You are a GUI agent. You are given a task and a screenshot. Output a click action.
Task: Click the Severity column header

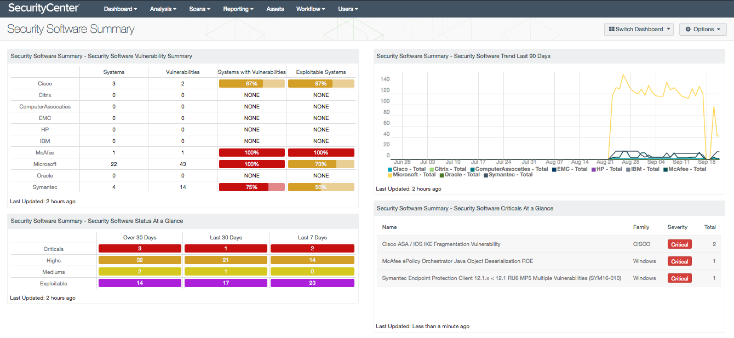(678, 227)
